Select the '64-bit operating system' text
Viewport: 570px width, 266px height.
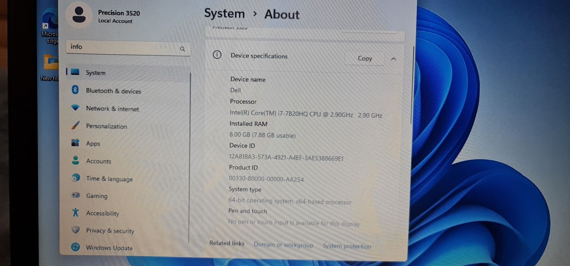(290, 201)
